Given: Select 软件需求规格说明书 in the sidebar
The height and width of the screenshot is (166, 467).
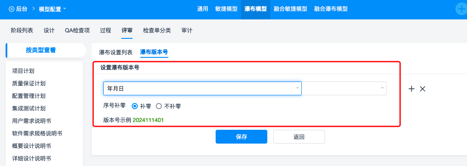Looking at the screenshot, I should (37, 134).
